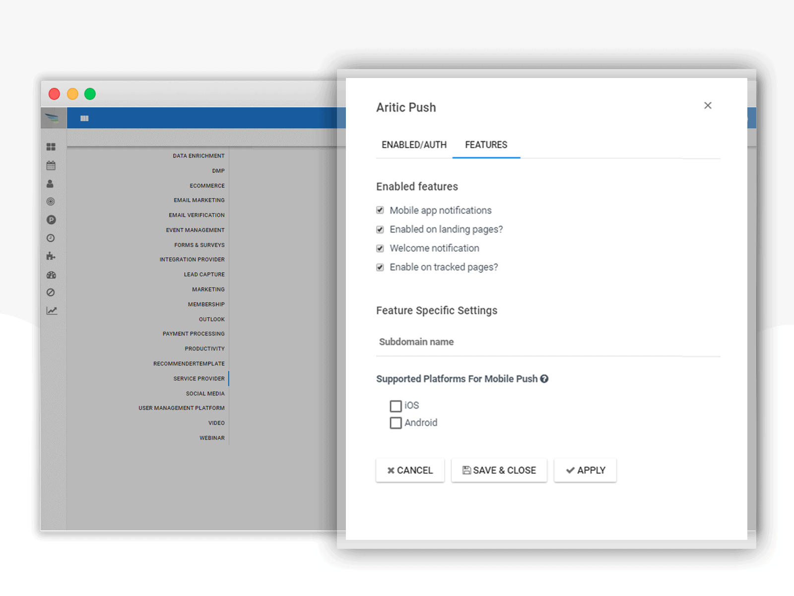The width and height of the screenshot is (794, 596).
Task: Open FORMS & SURVEYS category
Action: click(199, 245)
